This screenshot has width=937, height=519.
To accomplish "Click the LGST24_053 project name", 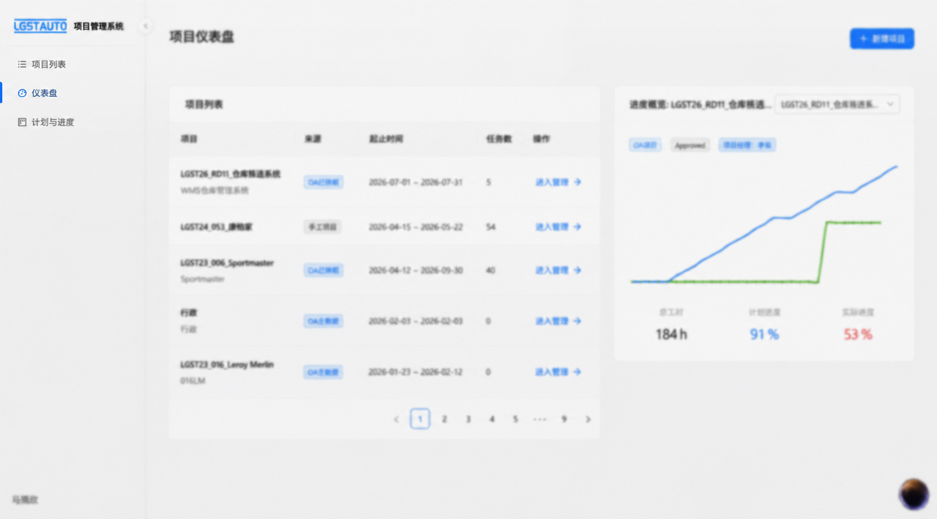I will coord(216,226).
